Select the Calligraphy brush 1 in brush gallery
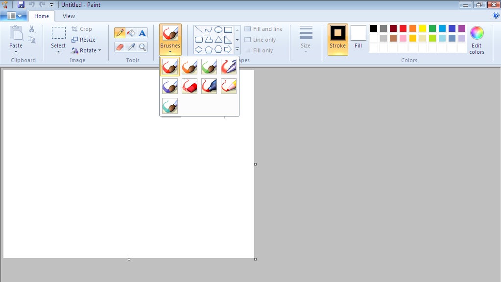 point(190,67)
